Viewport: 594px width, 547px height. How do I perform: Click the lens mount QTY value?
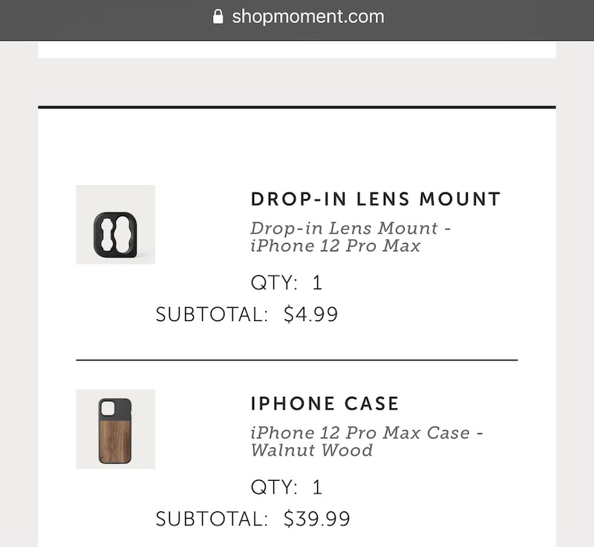coord(318,282)
